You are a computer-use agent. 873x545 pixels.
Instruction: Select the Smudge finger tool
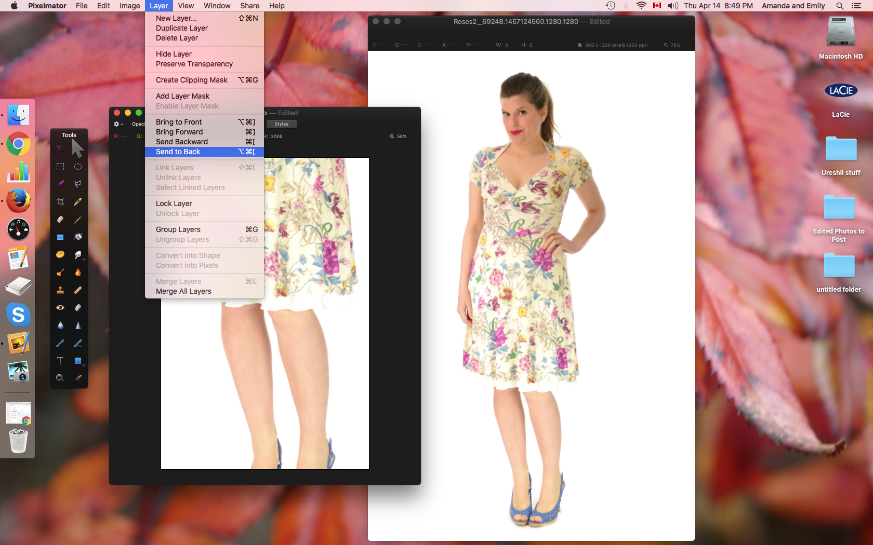(x=78, y=254)
